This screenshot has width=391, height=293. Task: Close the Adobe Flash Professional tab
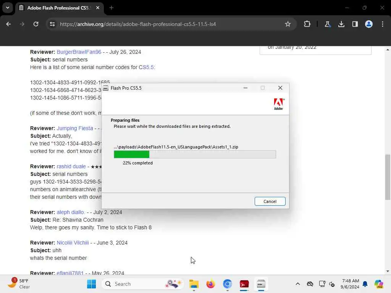pos(98,8)
